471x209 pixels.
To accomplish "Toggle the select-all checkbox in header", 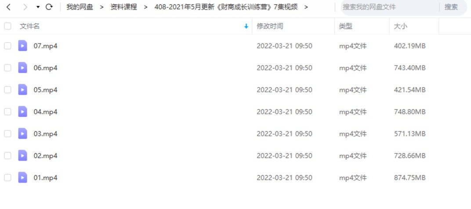I will (7, 26).
